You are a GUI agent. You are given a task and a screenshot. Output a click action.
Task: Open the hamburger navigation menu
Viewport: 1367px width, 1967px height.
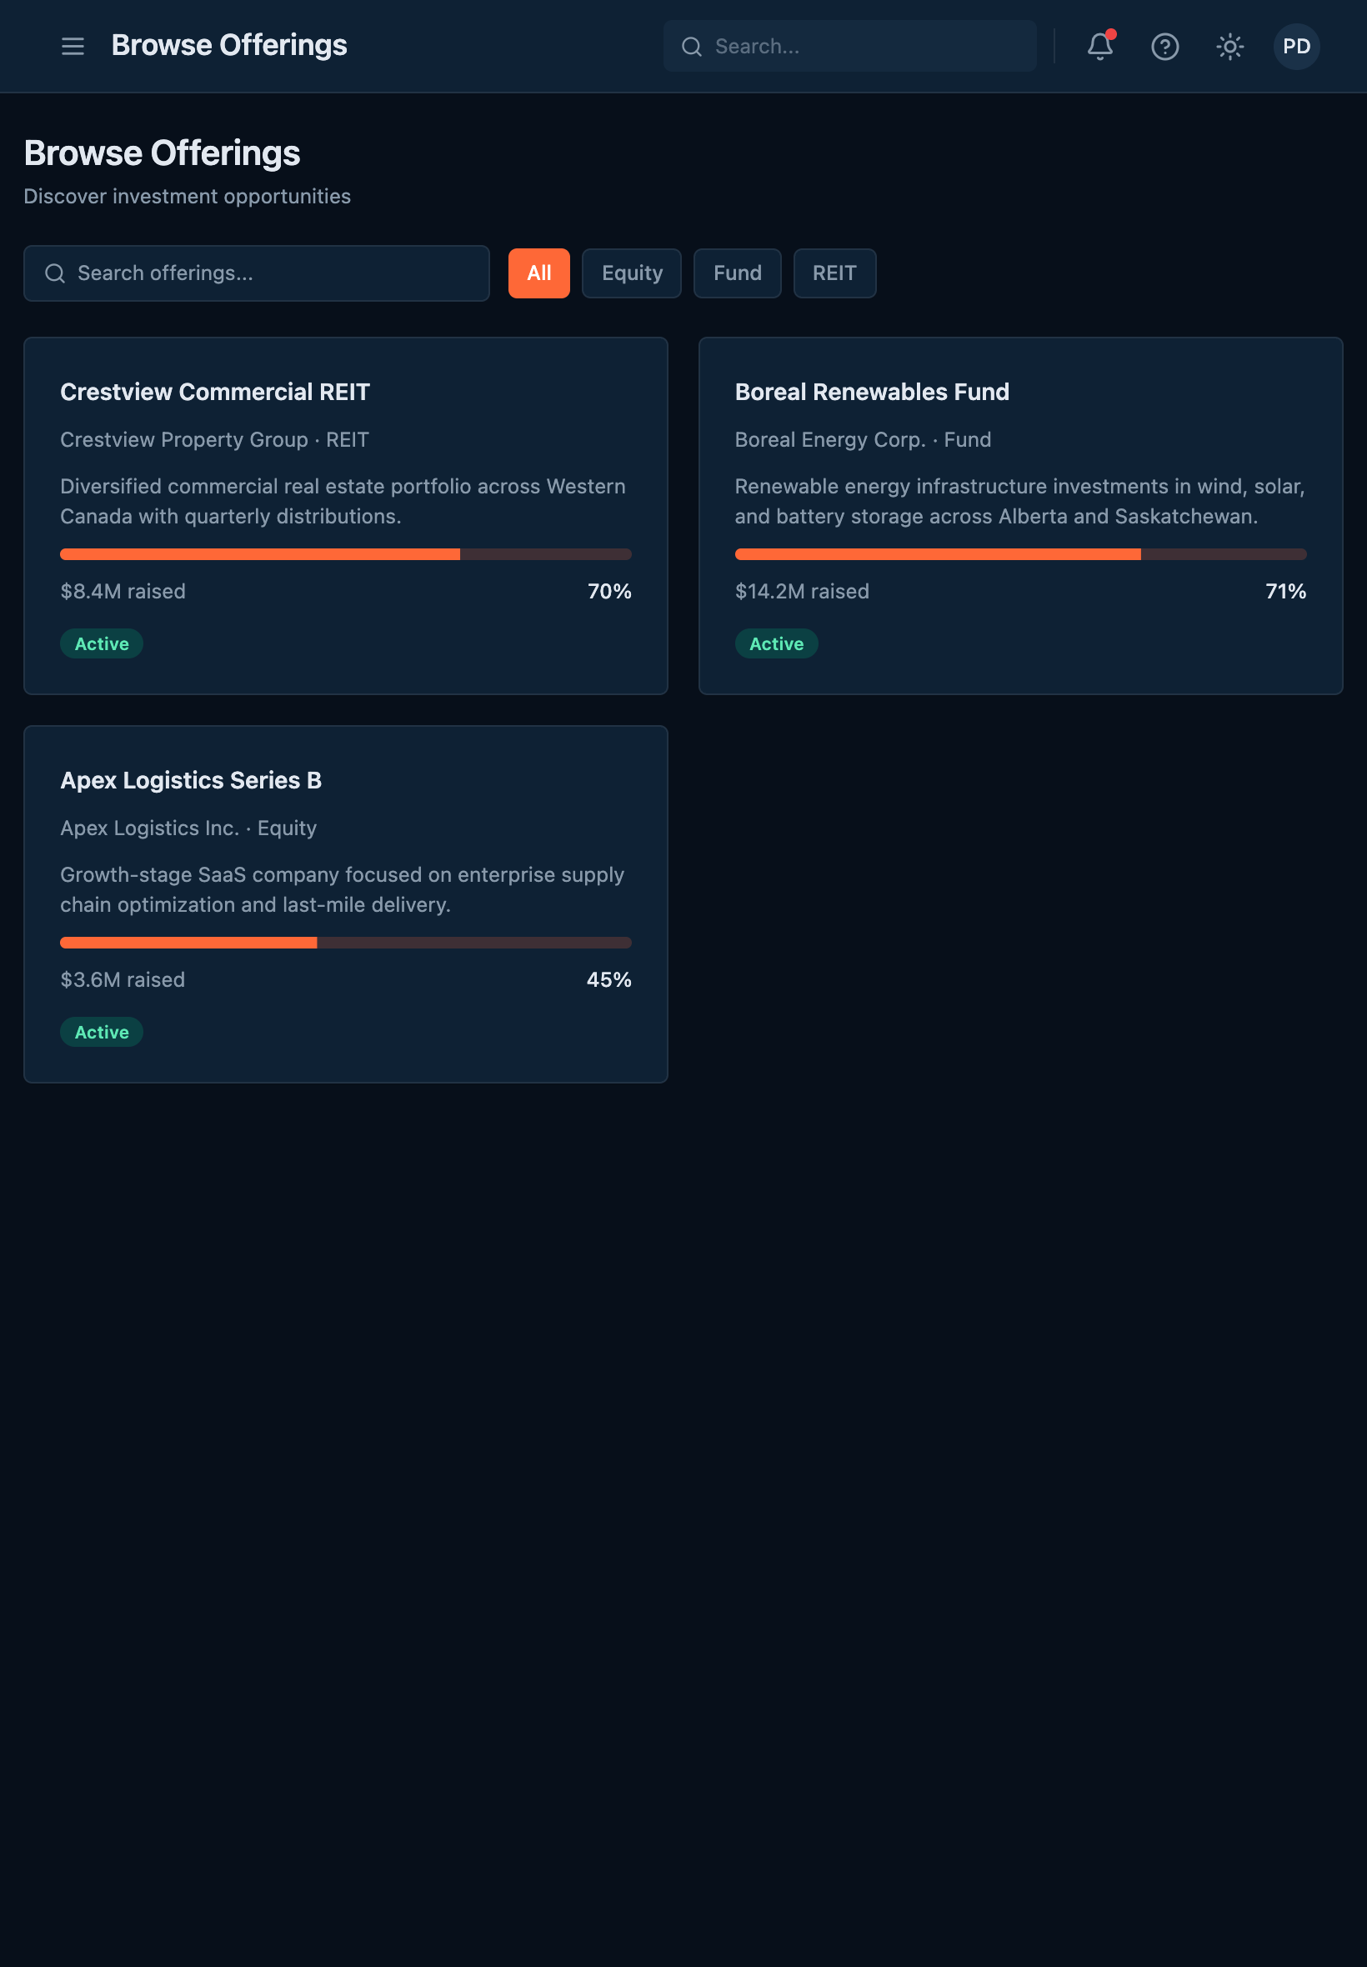pos(73,46)
